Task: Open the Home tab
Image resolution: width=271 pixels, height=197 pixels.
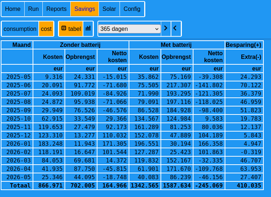Action: [13, 9]
